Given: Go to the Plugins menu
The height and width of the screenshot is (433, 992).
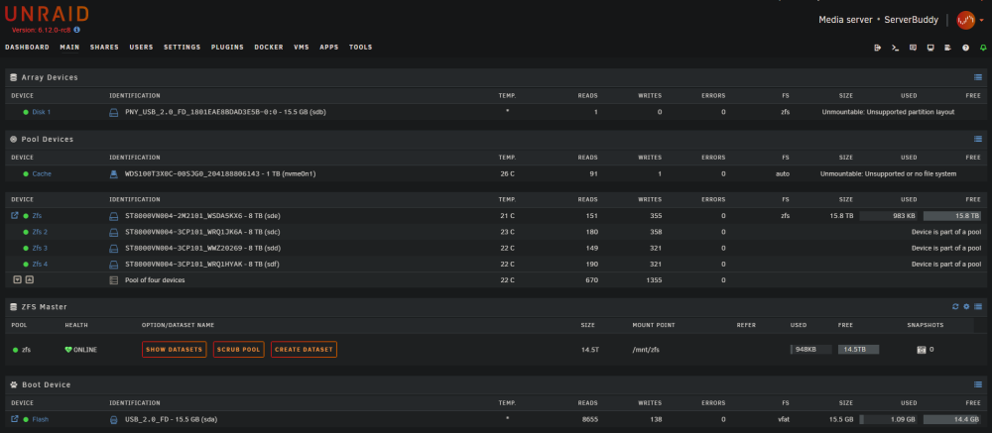Looking at the screenshot, I should point(227,48).
